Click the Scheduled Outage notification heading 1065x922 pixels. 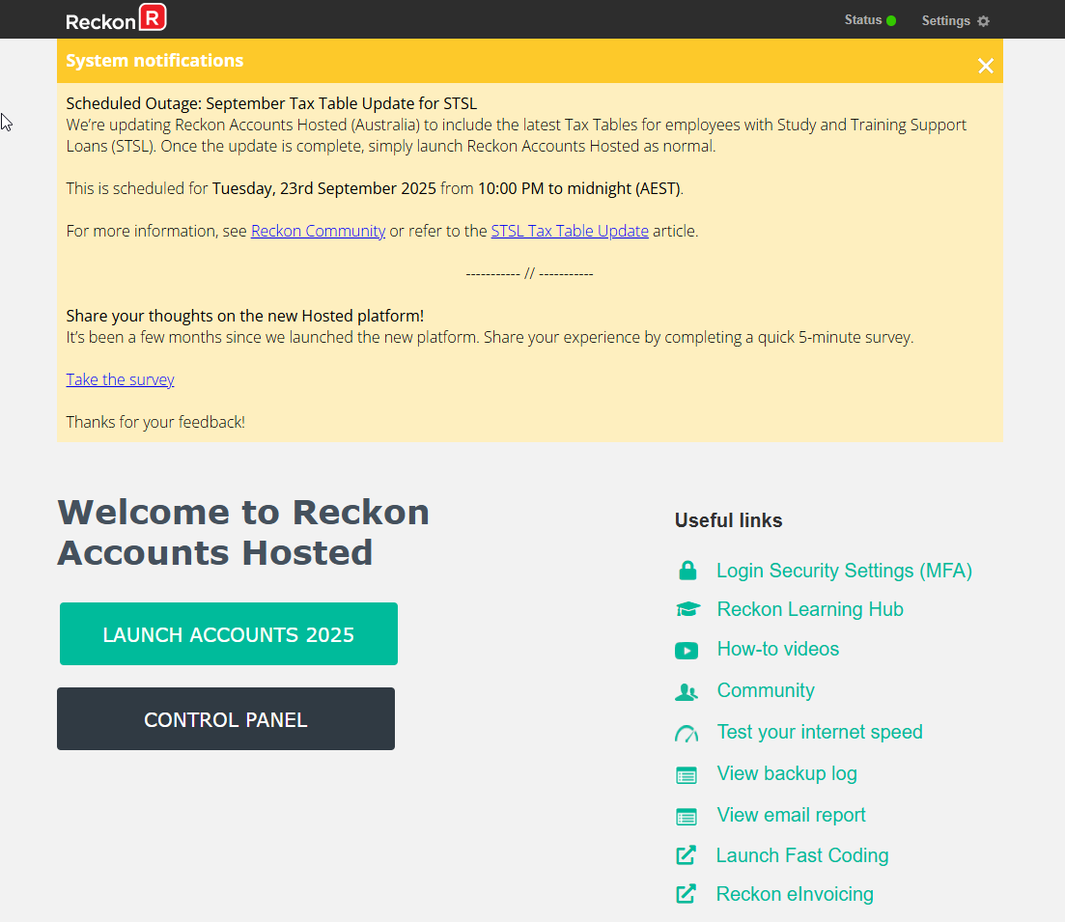pos(271,103)
